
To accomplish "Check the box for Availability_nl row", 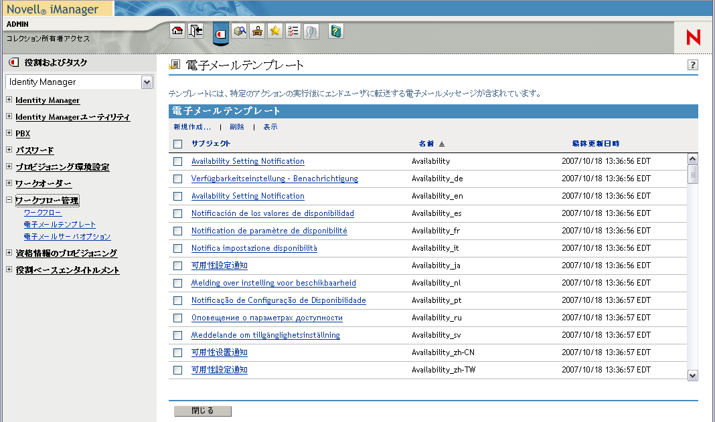I will [178, 283].
